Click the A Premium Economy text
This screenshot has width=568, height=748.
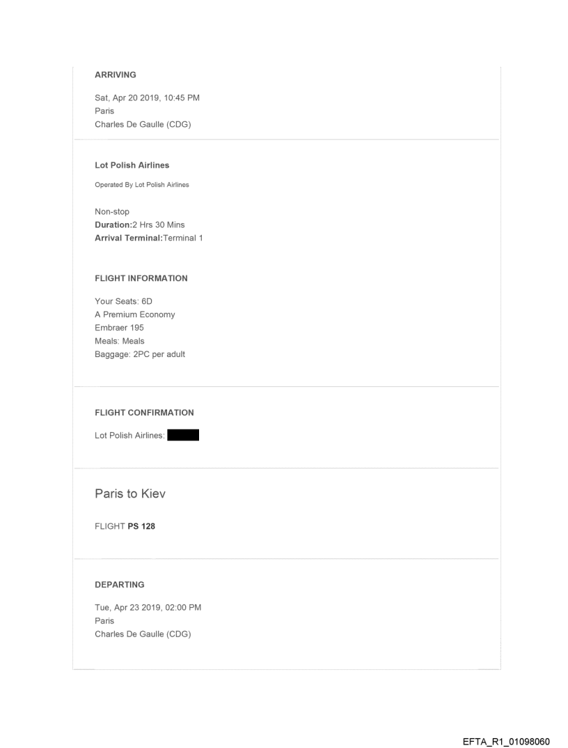(x=134, y=314)
